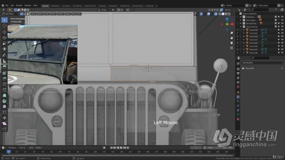Viewport: 285px width, 160px height.
Task: Open the Global transform orientation dropdown
Action: [x=104, y=10]
